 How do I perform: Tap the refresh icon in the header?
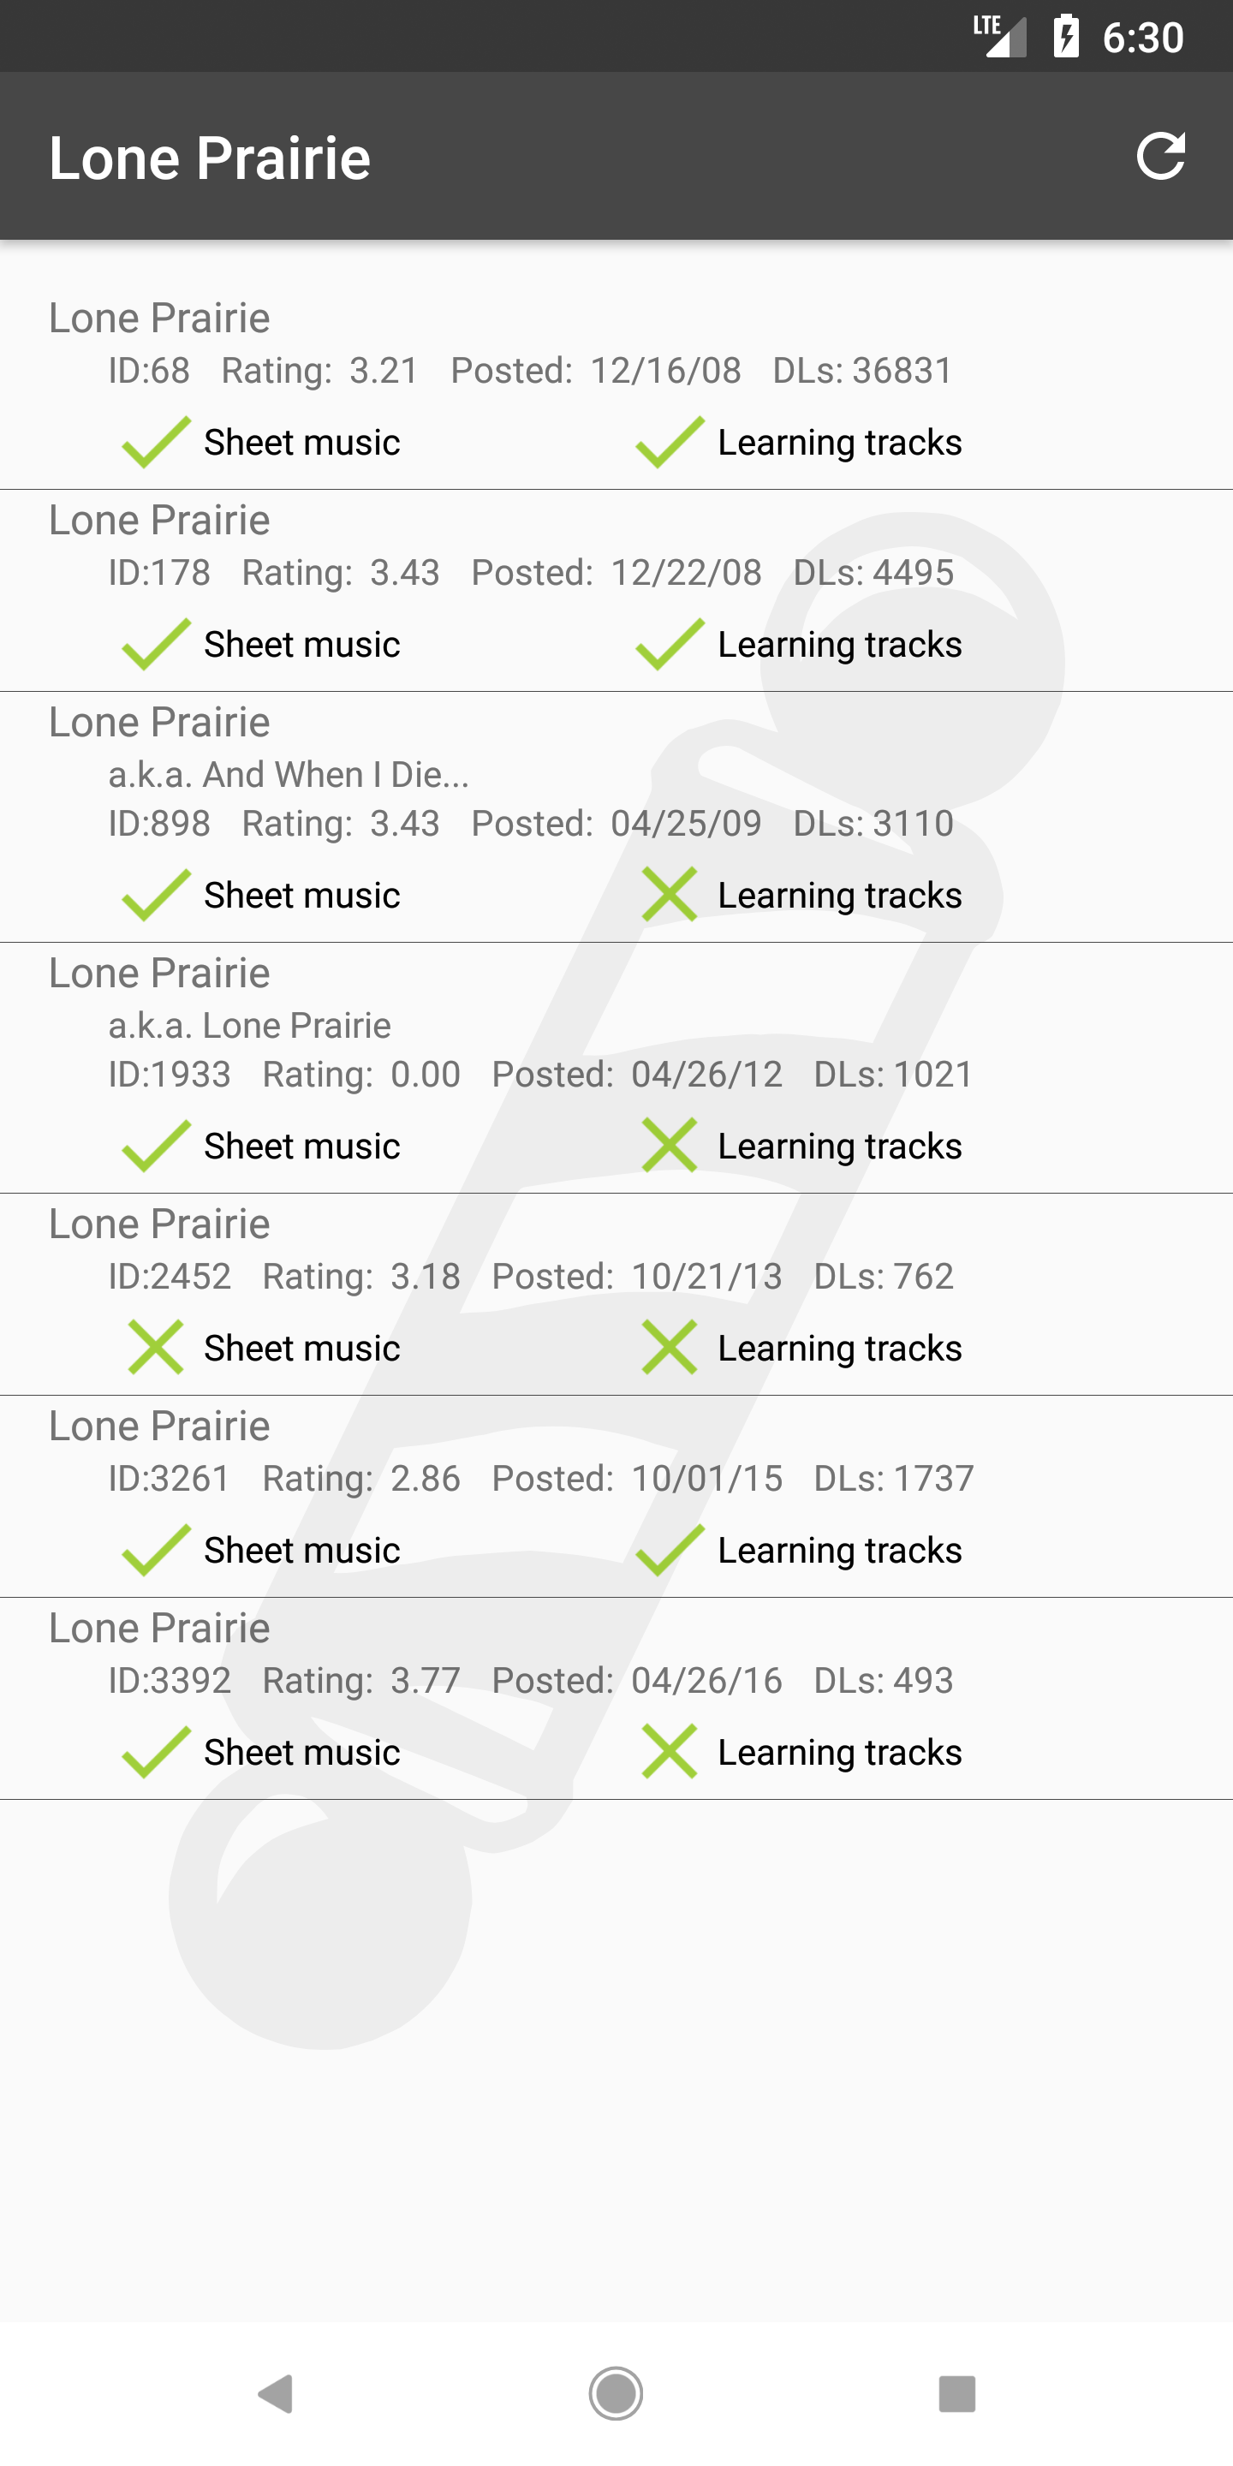(x=1160, y=156)
